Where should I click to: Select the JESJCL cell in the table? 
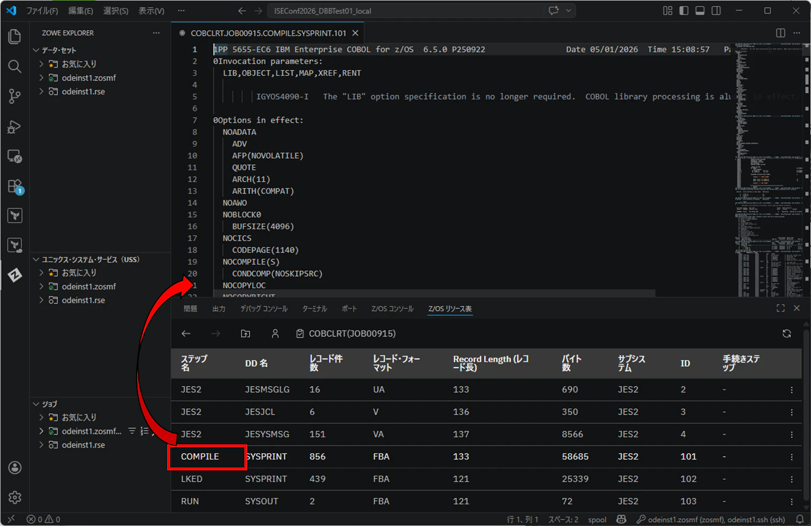[260, 412]
